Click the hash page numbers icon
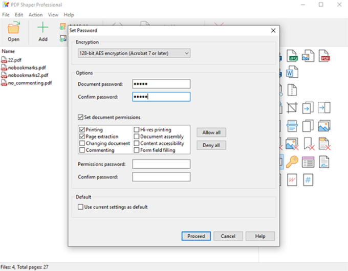This screenshot has height=271, width=348. click(x=308, y=179)
